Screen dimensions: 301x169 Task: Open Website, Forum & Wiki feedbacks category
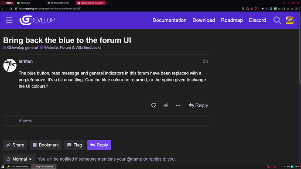point(71,47)
